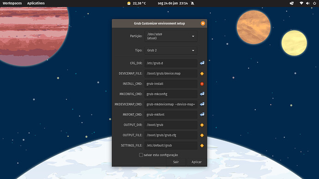Open the Workspaces menu
The width and height of the screenshot is (319, 179).
12,3
